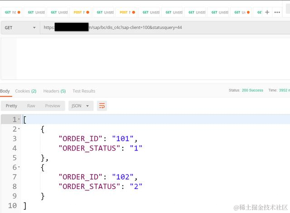This screenshot has height=213, width=290.
Task: Click the ORDER_STATUS key on line 4
Action: tap(90, 148)
